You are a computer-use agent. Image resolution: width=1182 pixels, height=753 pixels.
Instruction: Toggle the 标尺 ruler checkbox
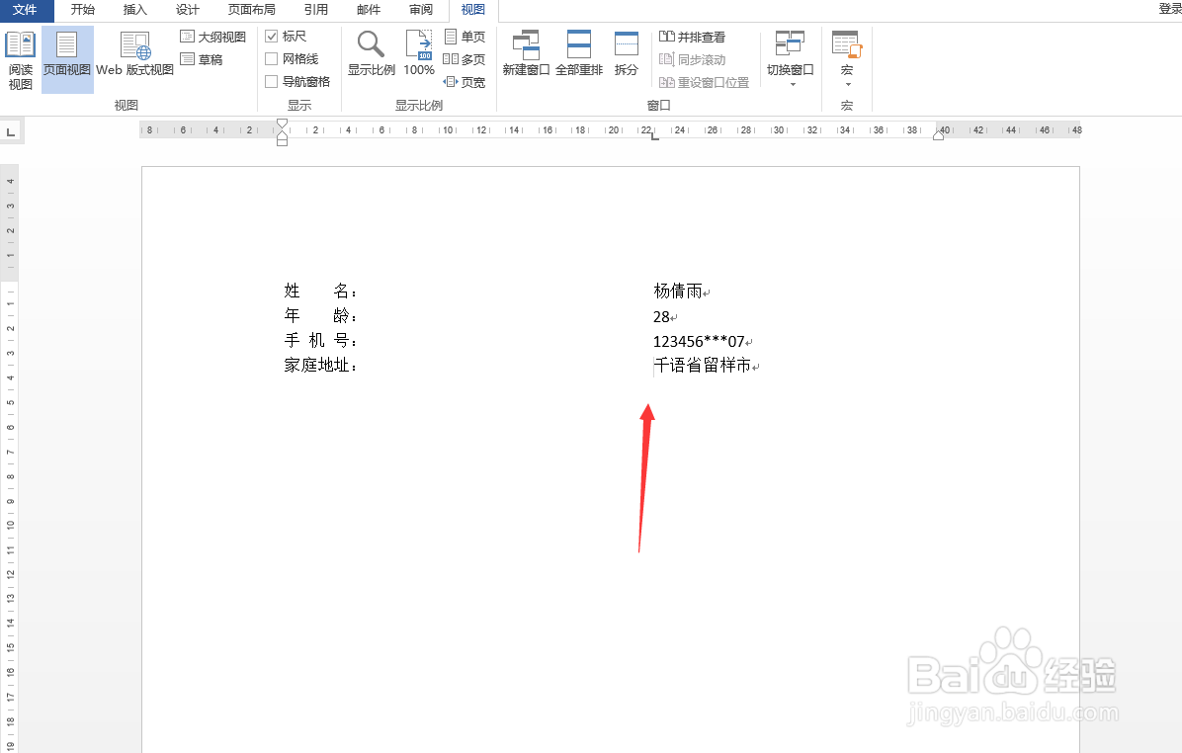273,36
